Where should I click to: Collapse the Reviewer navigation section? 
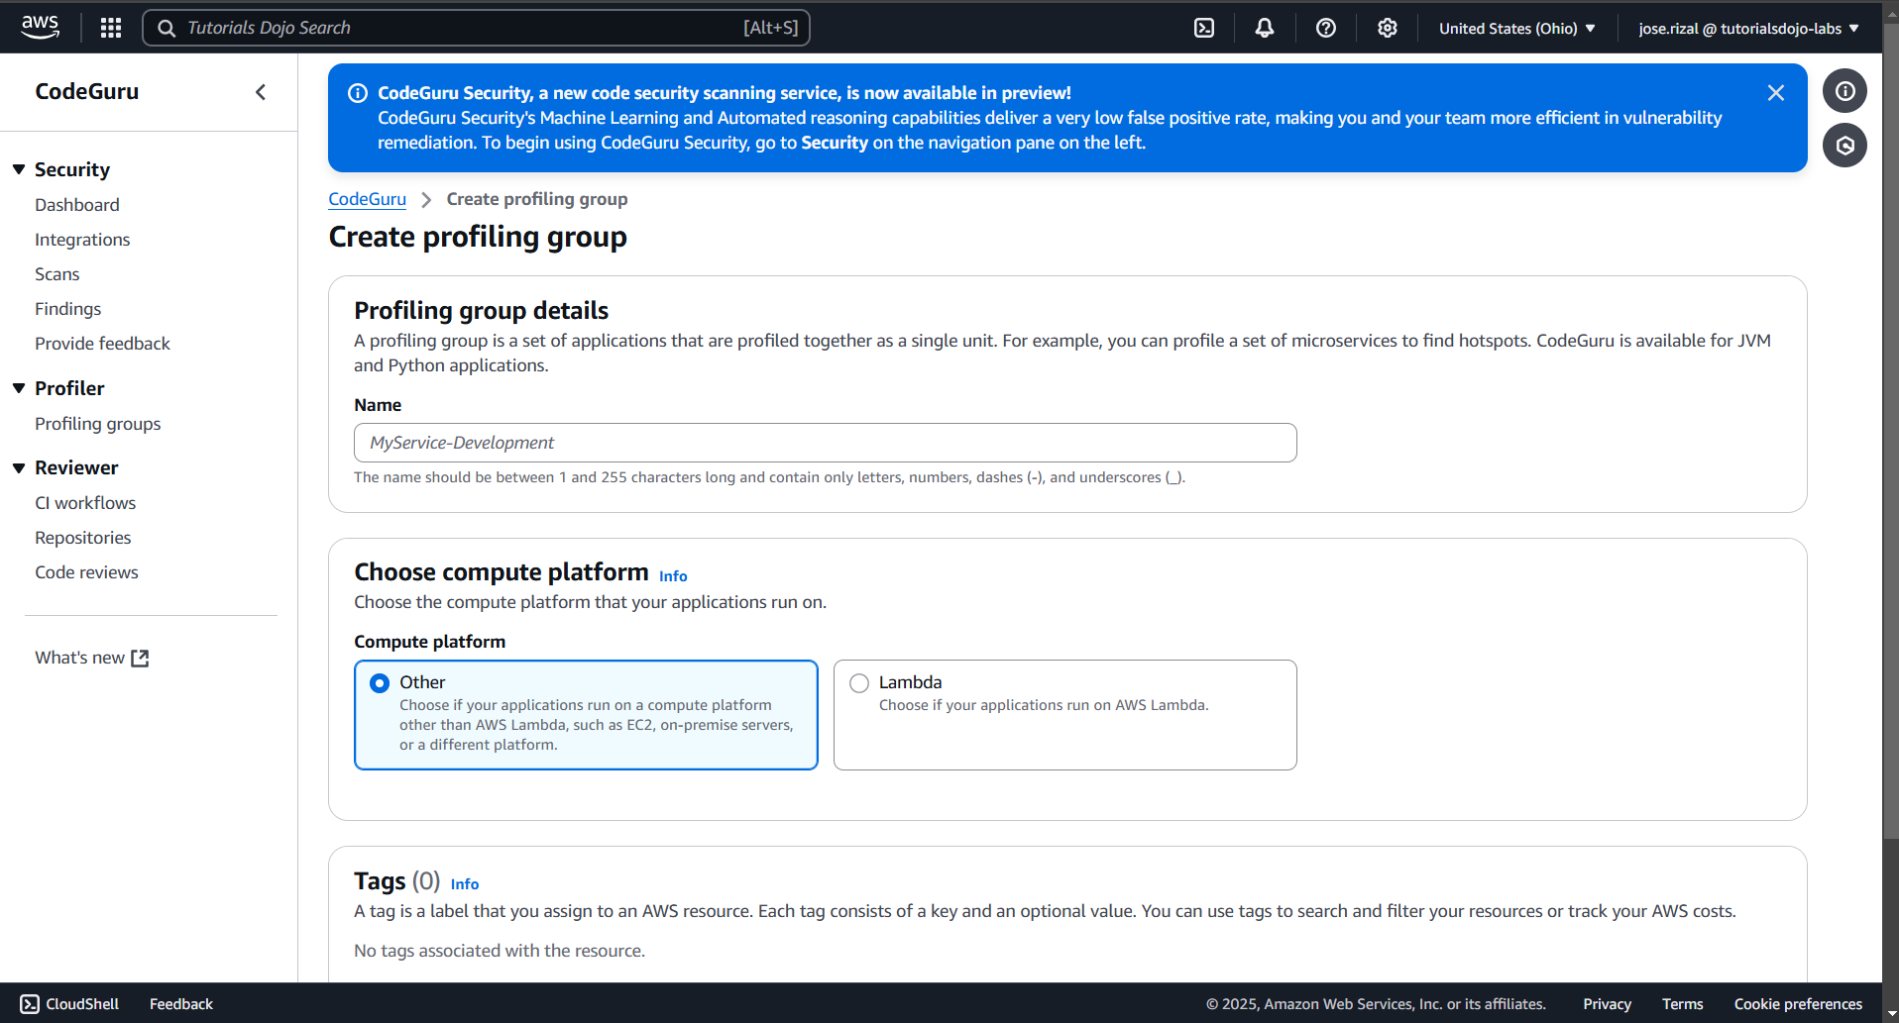tap(19, 467)
